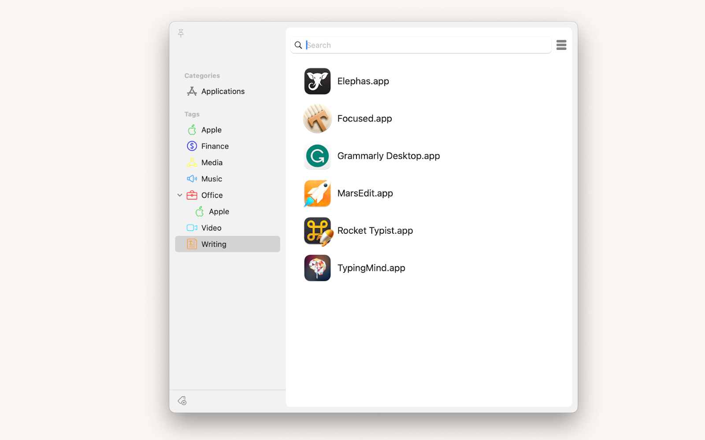Screen dimensions: 705x440
Task: Click the Grammarly green G icon
Action: [317, 156]
